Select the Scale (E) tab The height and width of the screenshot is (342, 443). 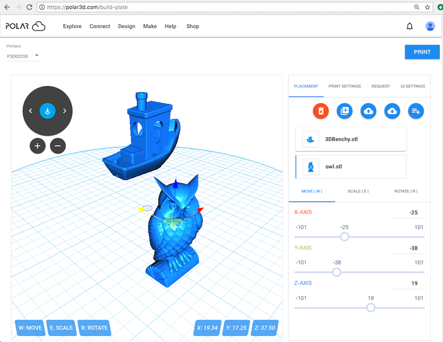click(358, 191)
